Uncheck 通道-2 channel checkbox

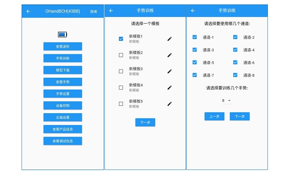coord(235,37)
